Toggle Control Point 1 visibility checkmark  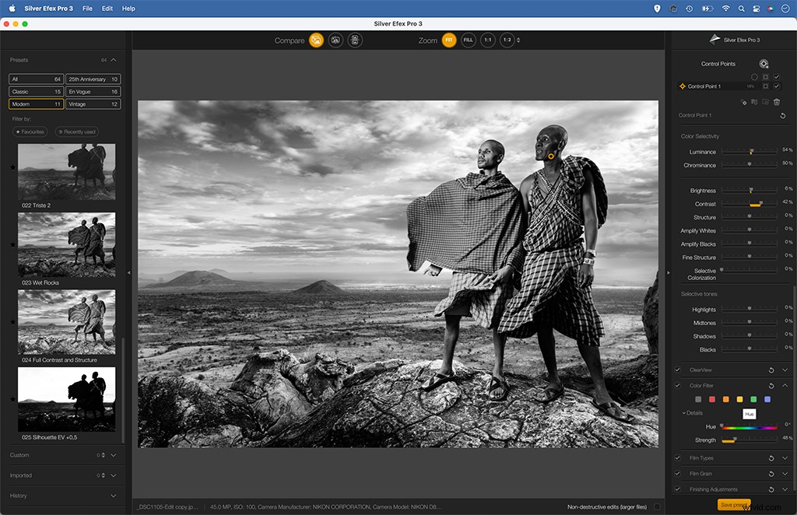pos(777,86)
